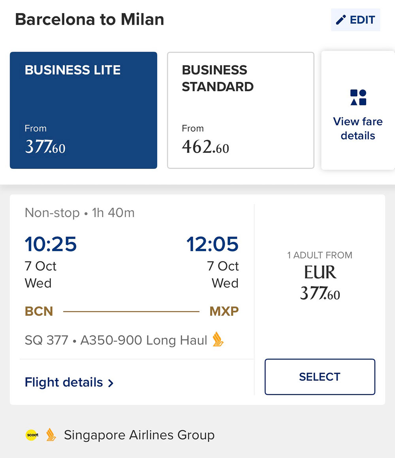395x458 pixels.
Task: Click the Singapore Airlines Group label
Action: (139, 435)
